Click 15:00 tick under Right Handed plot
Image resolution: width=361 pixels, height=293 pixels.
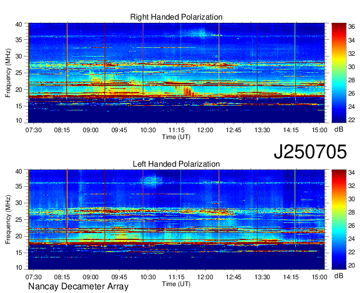coord(320,130)
